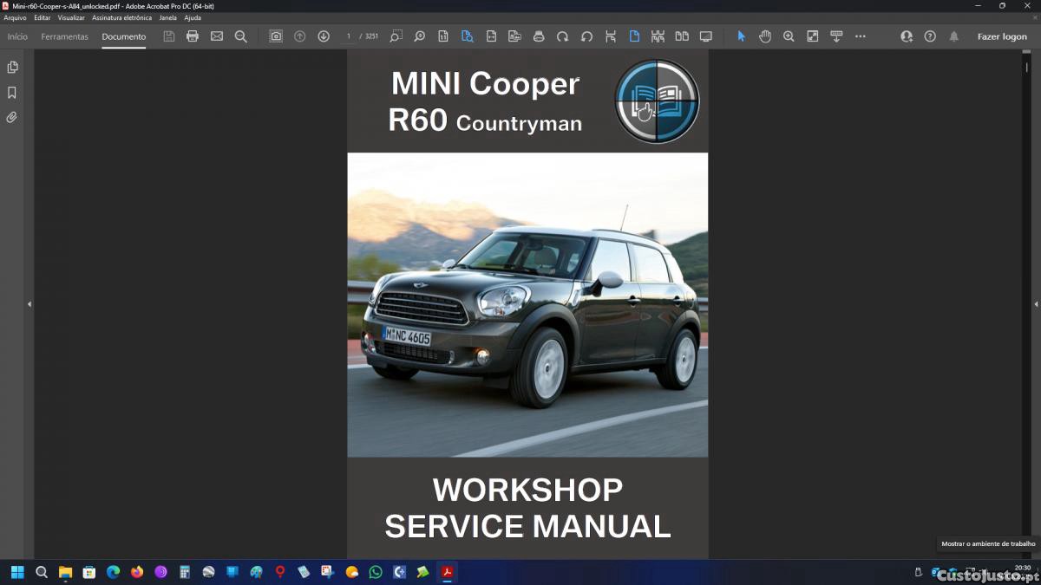Click the Fazer logon button
1041x585 pixels.
[1002, 36]
